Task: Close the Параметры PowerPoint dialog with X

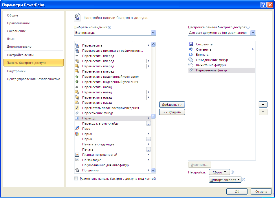Action: 270,5
